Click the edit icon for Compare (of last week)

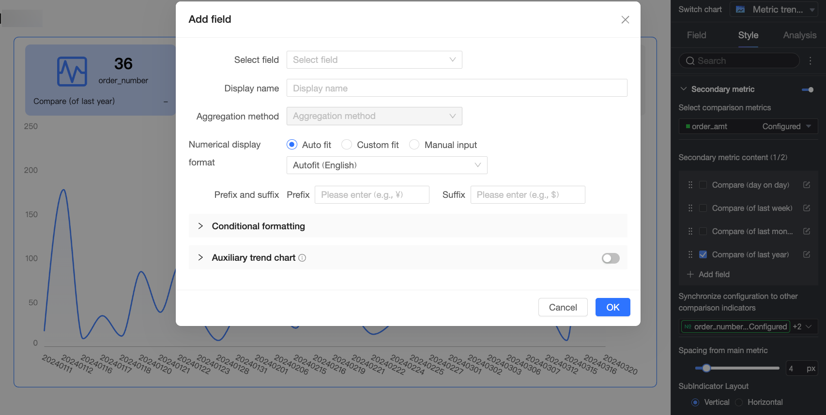(x=807, y=208)
